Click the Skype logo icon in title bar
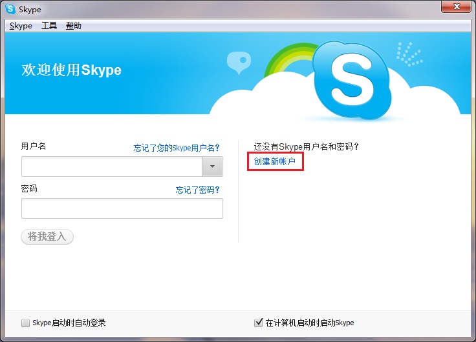476x342 pixels. [10, 9]
